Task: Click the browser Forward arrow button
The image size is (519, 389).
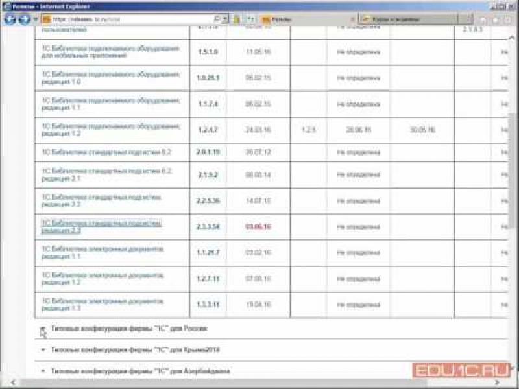Action: (x=24, y=19)
